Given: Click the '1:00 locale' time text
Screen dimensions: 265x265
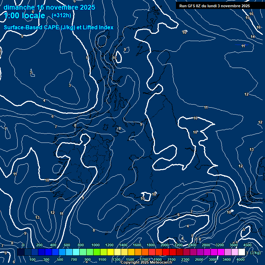Looking at the screenshot, I should point(24,16).
